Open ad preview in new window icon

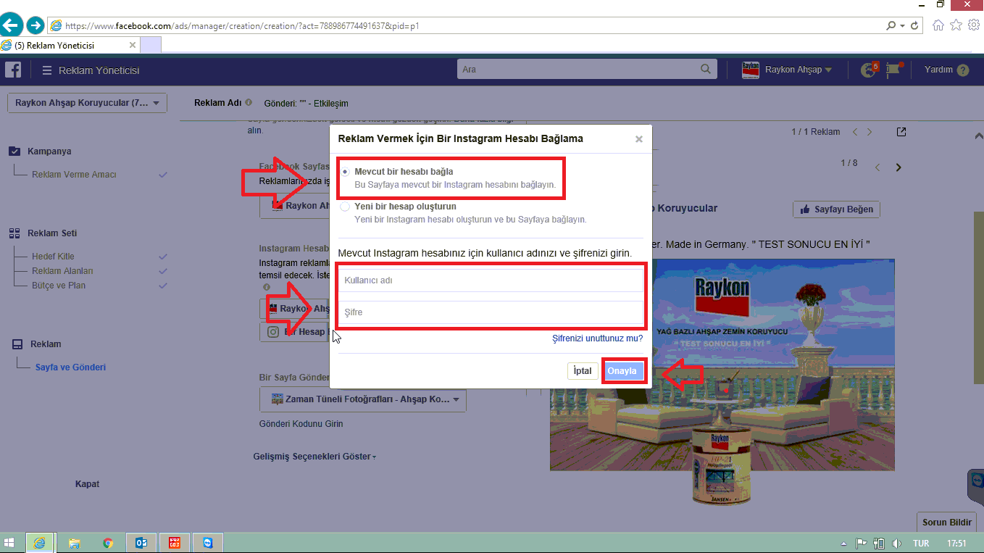[x=901, y=132]
